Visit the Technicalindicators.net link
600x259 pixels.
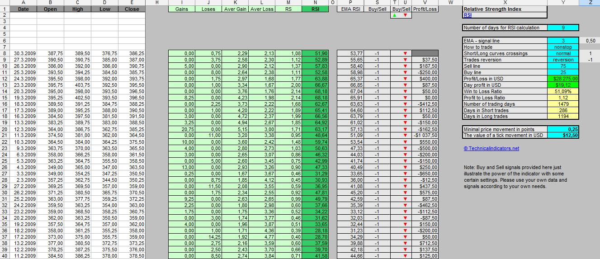(x=491, y=148)
